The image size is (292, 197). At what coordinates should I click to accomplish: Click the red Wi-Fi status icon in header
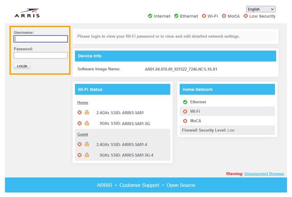click(204, 16)
